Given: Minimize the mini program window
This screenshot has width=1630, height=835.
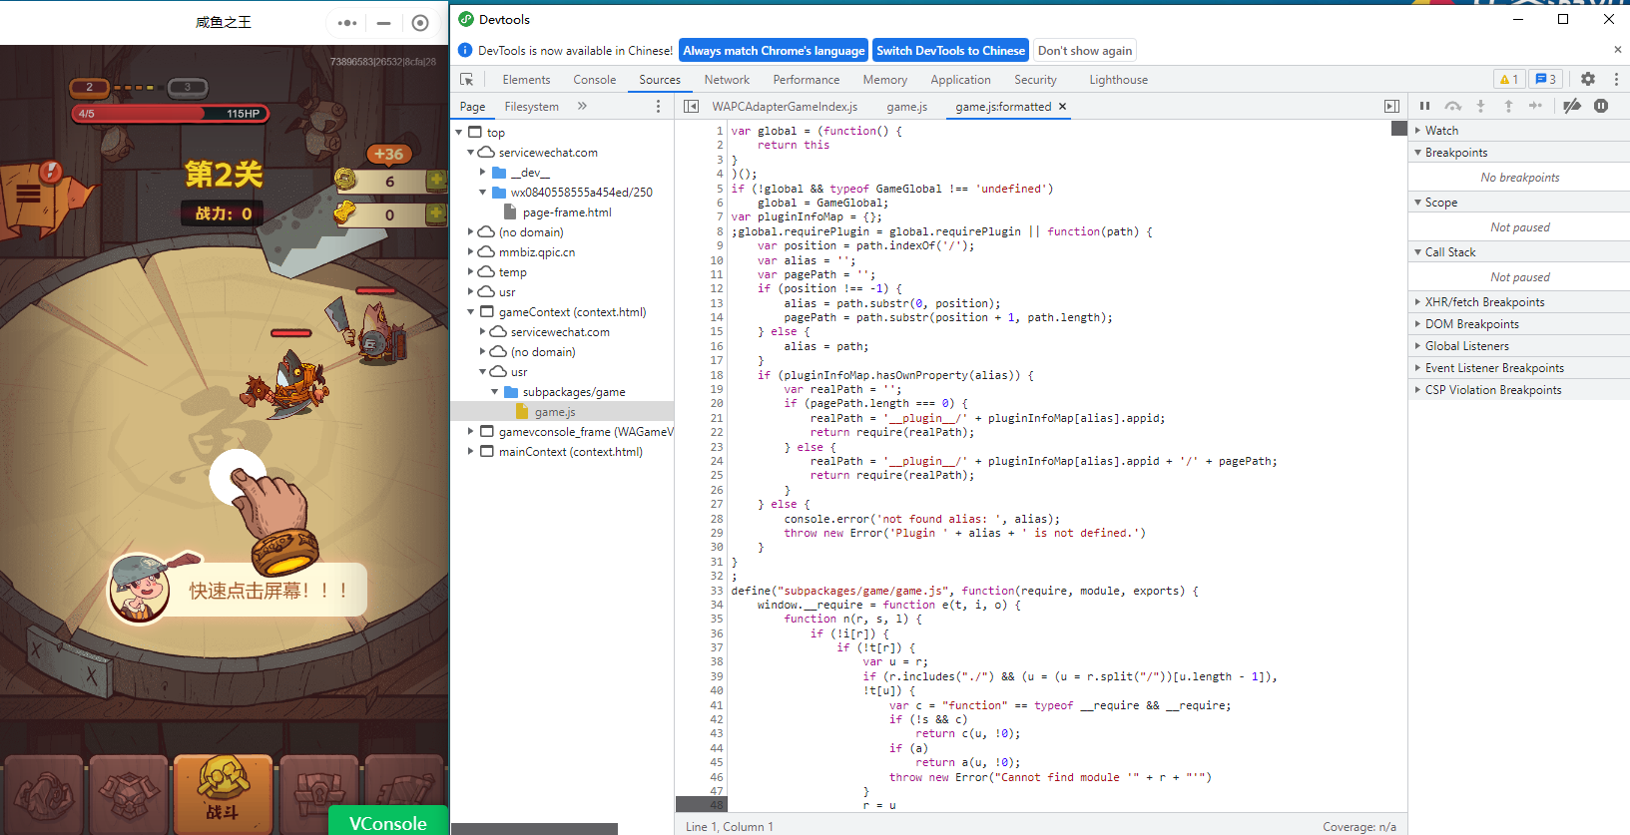Looking at the screenshot, I should [383, 23].
